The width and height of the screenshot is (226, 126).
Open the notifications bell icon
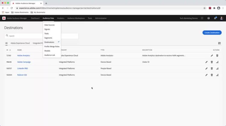point(215,18)
